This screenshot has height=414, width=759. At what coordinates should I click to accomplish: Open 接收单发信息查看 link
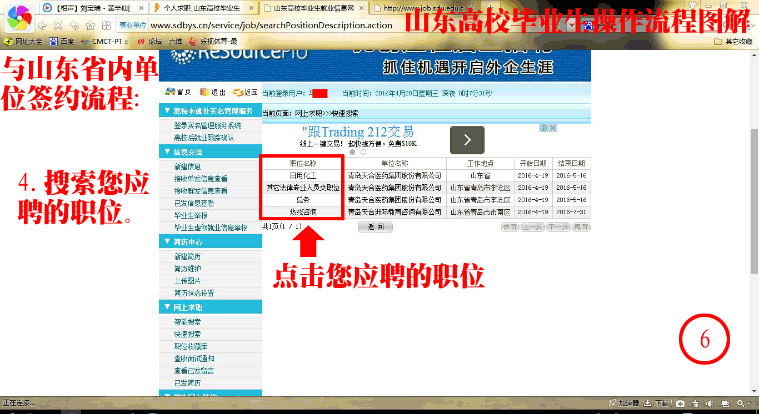(x=201, y=179)
